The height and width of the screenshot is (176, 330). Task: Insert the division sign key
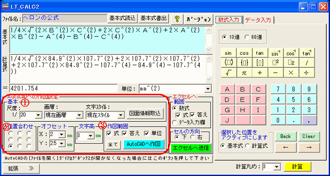(x=306, y=73)
